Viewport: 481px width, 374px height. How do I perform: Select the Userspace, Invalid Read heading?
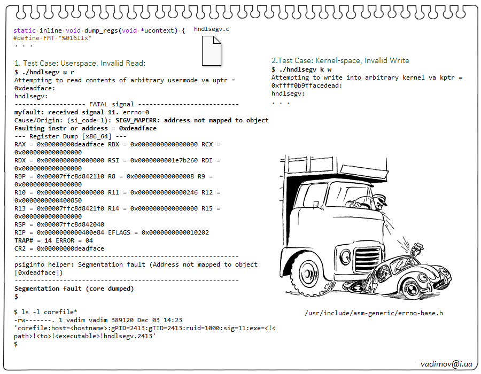click(x=80, y=63)
